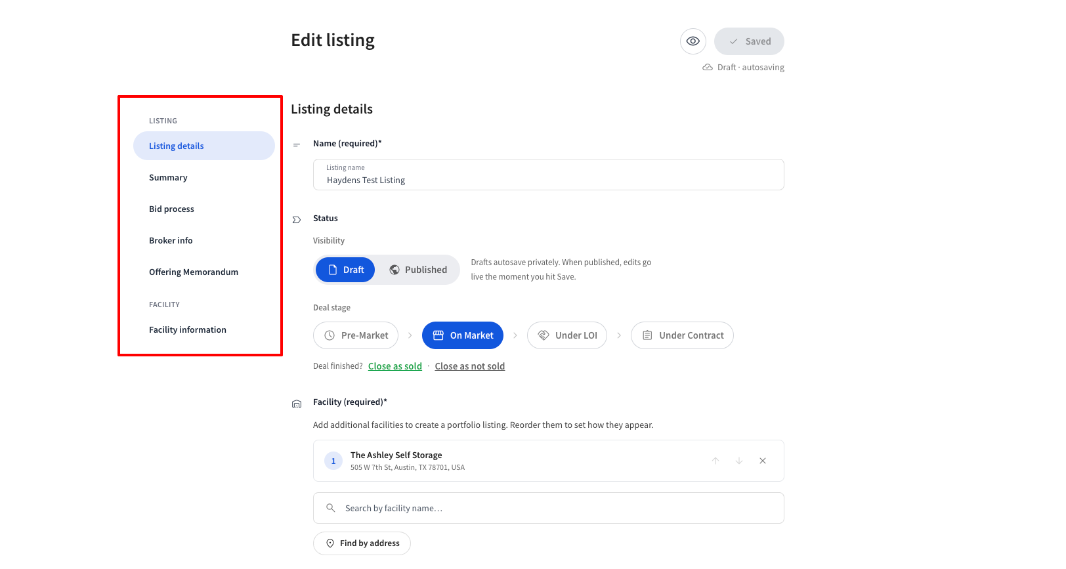Click the status tag icon beside Status heading
Viewport: 1066px width, 569px height.
(x=297, y=220)
